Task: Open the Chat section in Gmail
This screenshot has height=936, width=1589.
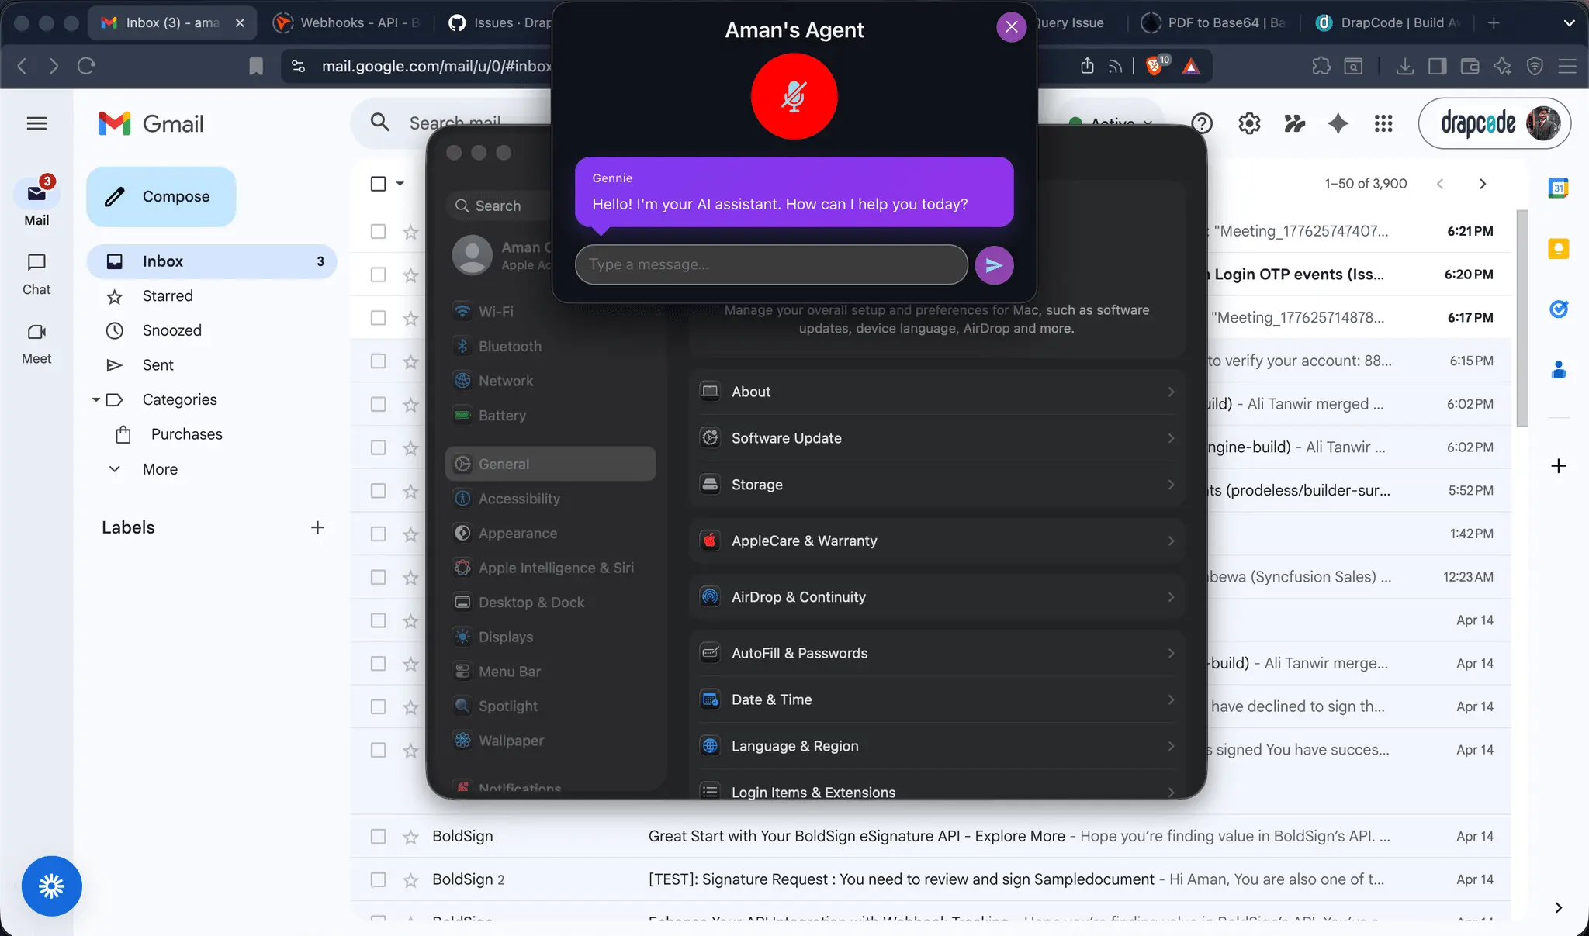Action: [x=36, y=275]
